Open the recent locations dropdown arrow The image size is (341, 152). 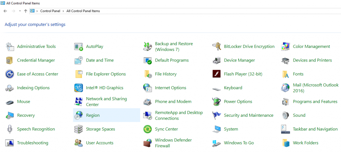coord(20,11)
